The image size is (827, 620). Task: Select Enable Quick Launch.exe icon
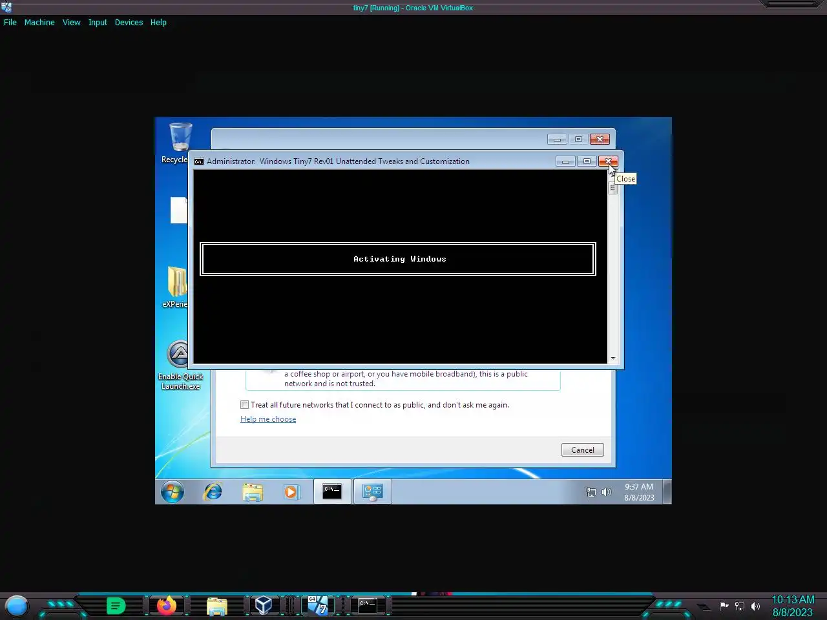click(x=180, y=366)
